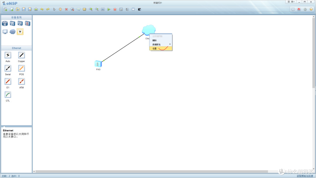The image size is (316, 178).
Task: Open the 菜单 dropdown in the title bar
Action: [x=291, y=2]
